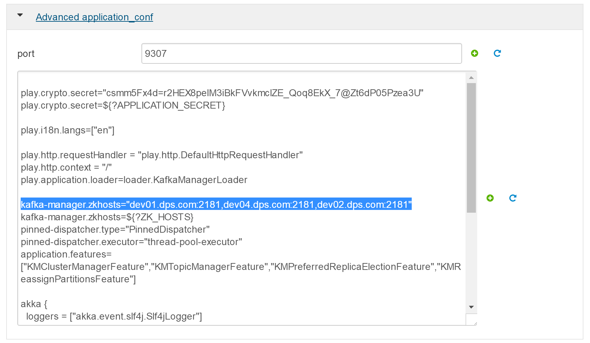The height and width of the screenshot is (343, 590).
Task: Click the application.features= line
Action: (66, 254)
